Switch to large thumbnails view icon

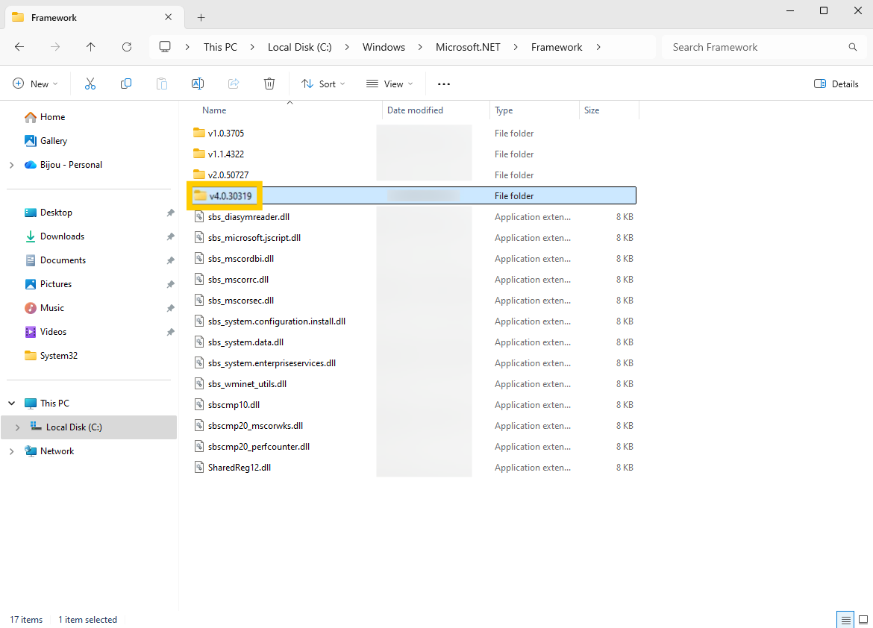(x=863, y=620)
